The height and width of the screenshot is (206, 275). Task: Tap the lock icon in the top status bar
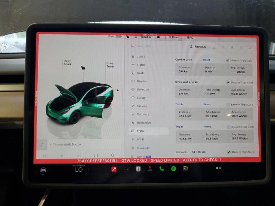[x=128, y=37]
